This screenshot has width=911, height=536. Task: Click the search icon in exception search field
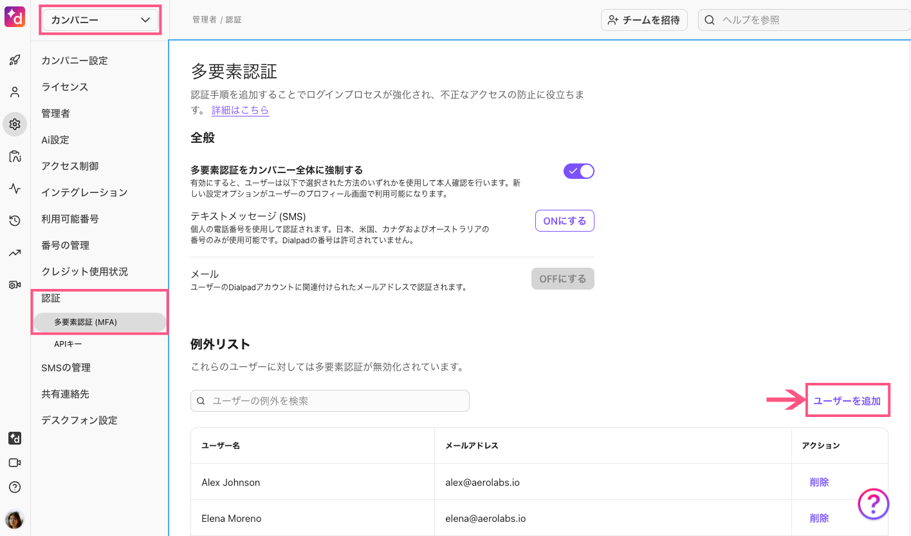201,401
